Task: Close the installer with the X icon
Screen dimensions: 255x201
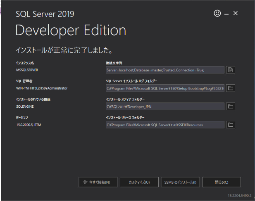Action: tap(235, 13)
